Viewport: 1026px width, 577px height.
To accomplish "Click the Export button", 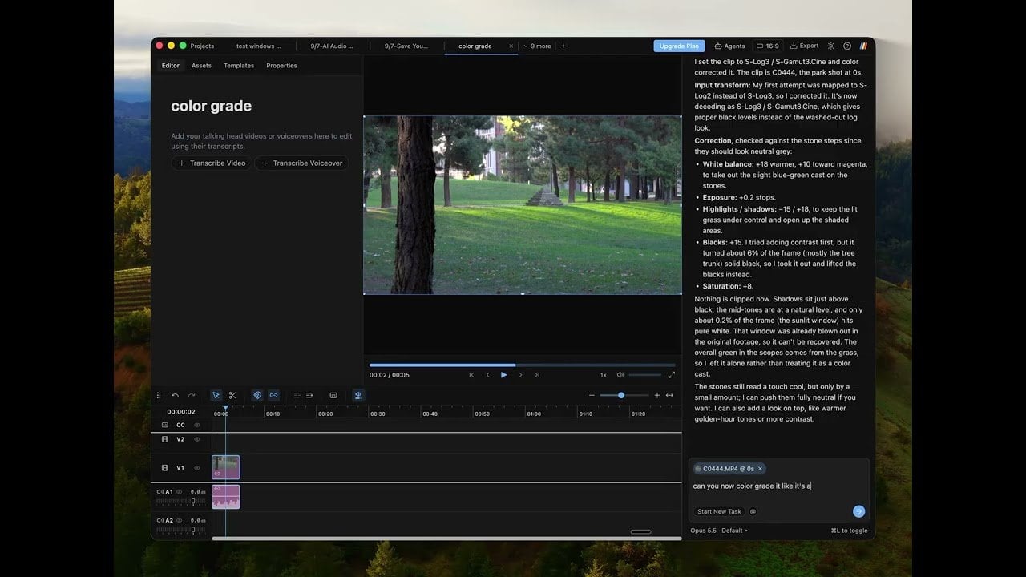I will (804, 46).
